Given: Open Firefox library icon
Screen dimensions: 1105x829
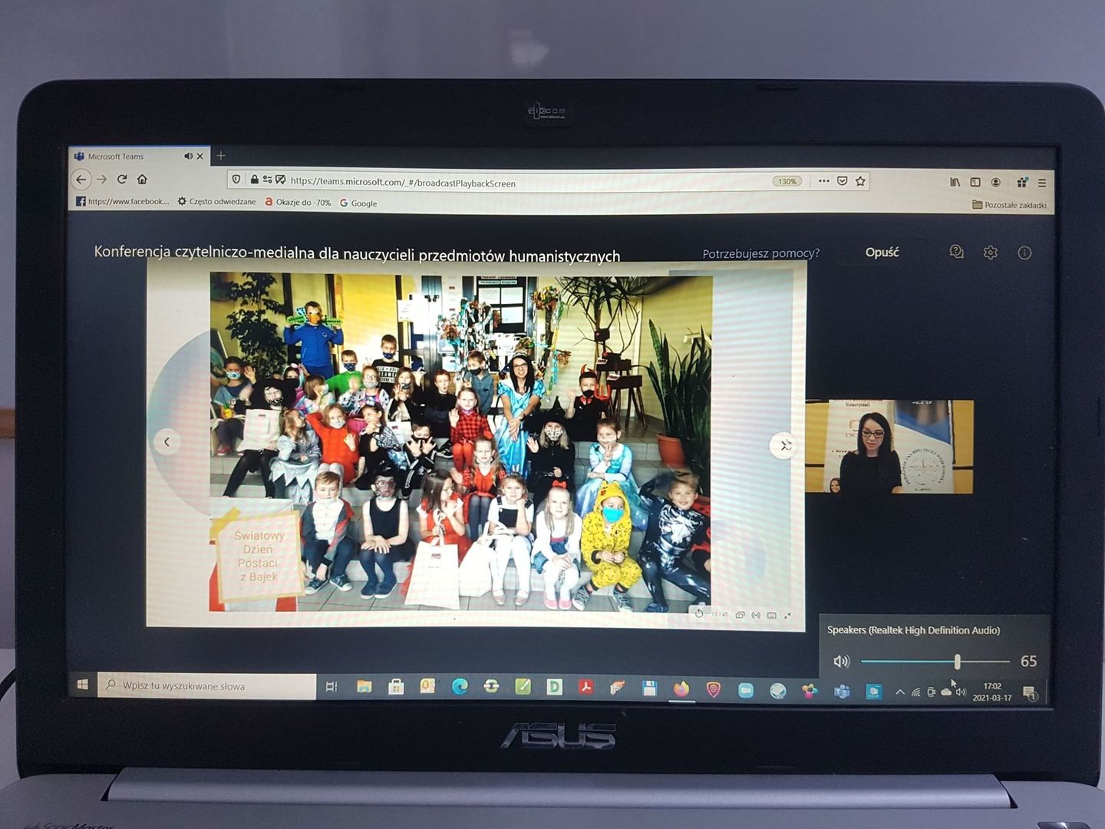Looking at the screenshot, I should pos(955,182).
